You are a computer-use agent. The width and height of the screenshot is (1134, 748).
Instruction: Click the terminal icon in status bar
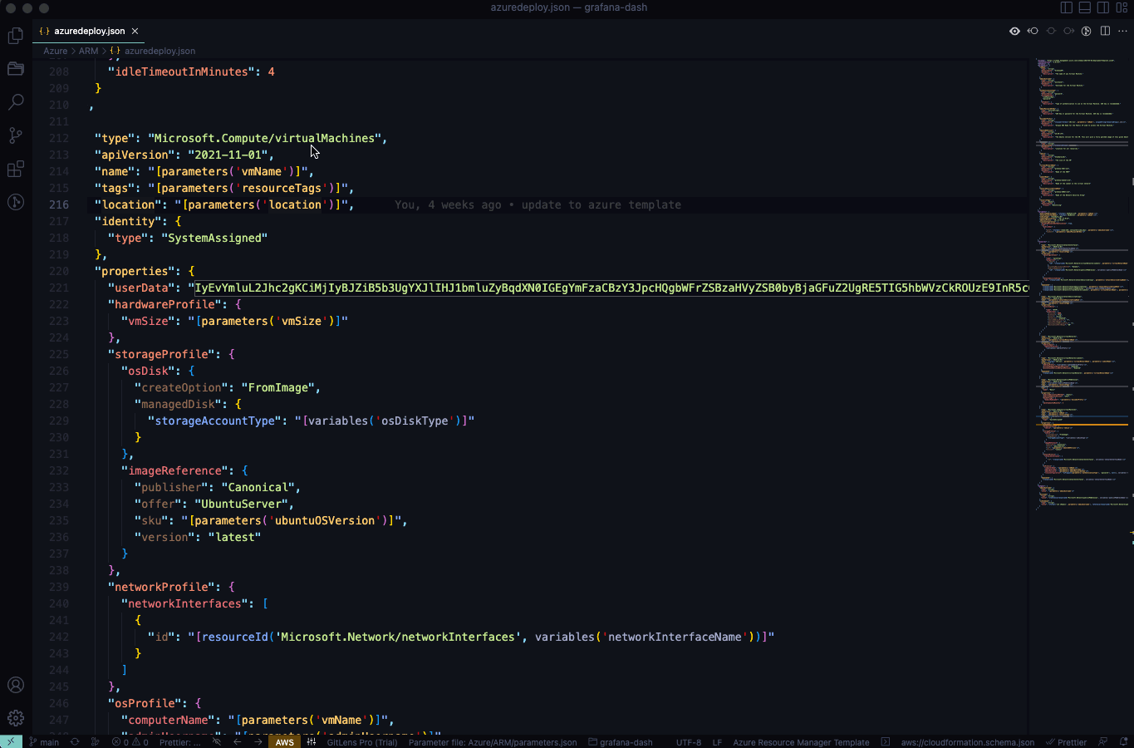pos(886,741)
